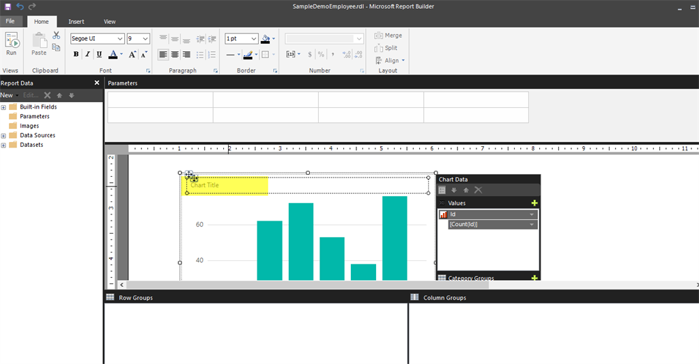Viewport: 699px width, 364px height.
Task: Move Report Data item down
Action: 71,95
